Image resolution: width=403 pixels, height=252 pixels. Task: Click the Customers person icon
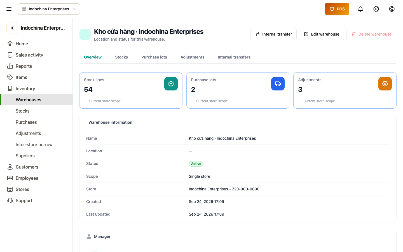click(x=10, y=167)
